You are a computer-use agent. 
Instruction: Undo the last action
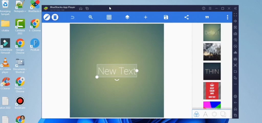point(72,17)
